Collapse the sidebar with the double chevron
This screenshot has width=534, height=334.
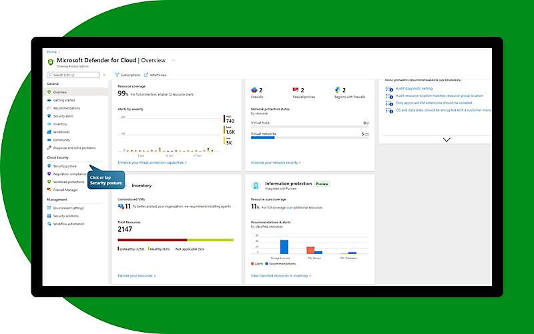click(x=103, y=75)
